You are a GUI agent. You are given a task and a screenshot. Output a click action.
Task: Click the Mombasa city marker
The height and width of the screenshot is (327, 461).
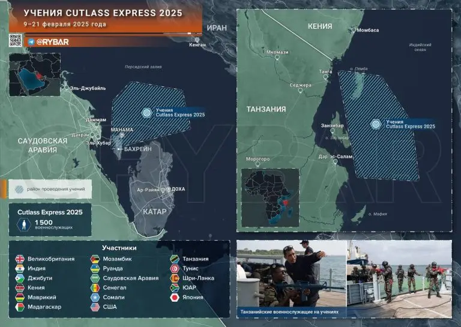[354, 30]
